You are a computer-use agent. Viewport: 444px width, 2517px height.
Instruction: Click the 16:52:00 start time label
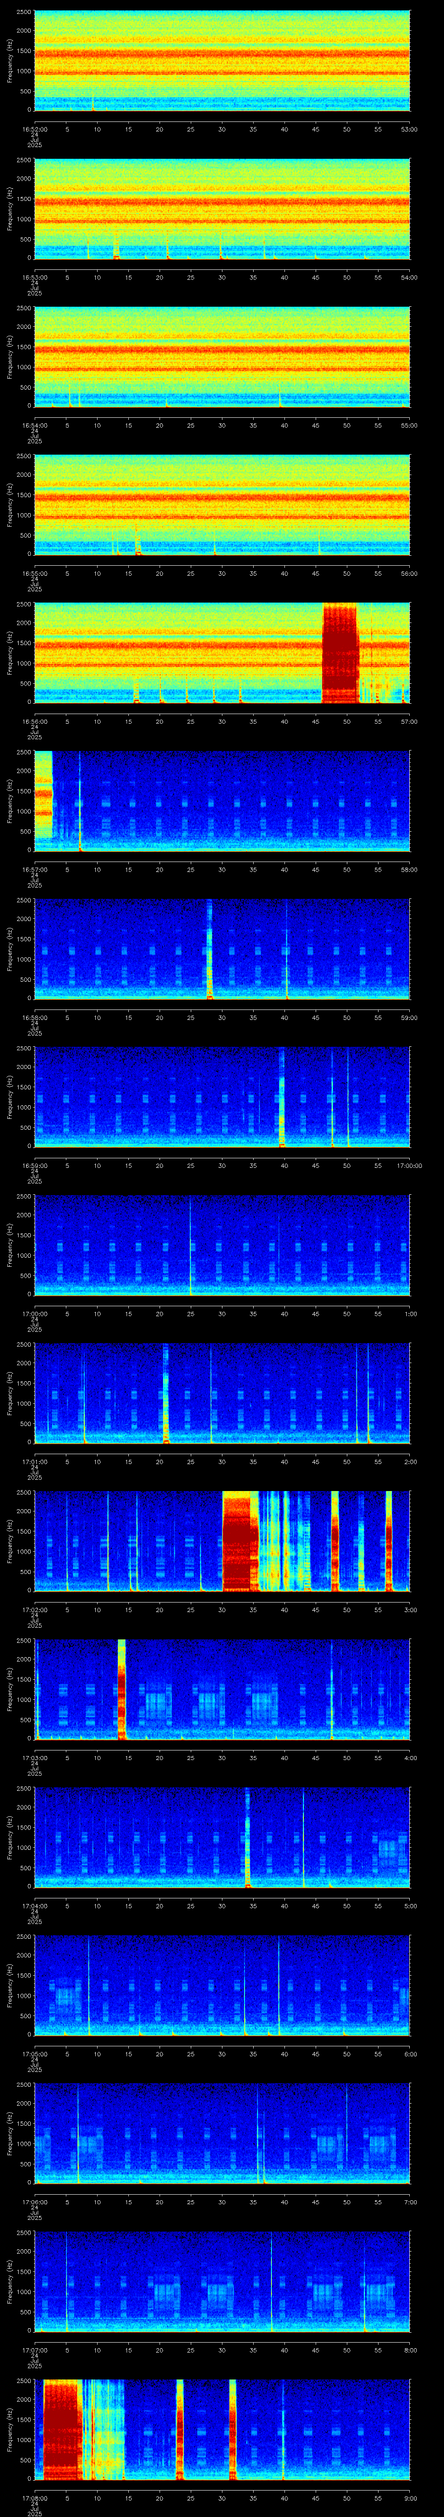pyautogui.click(x=34, y=129)
